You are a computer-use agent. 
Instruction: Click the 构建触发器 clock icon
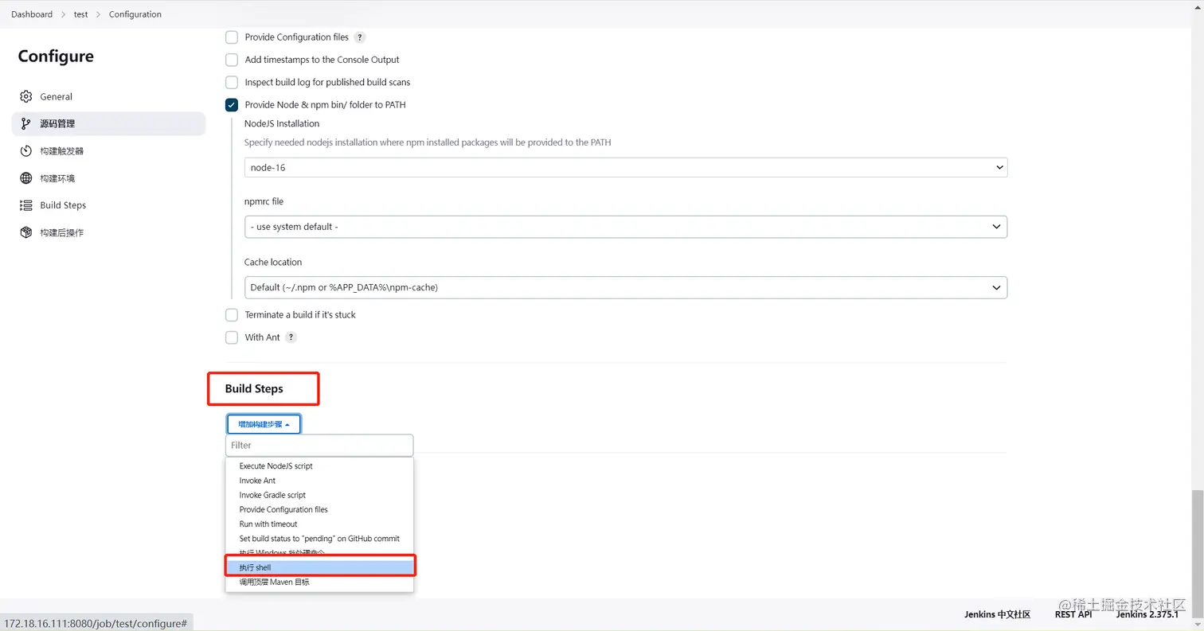(25, 151)
